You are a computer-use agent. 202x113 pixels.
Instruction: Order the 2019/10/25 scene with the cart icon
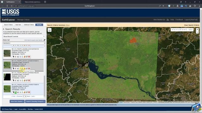(27, 56)
